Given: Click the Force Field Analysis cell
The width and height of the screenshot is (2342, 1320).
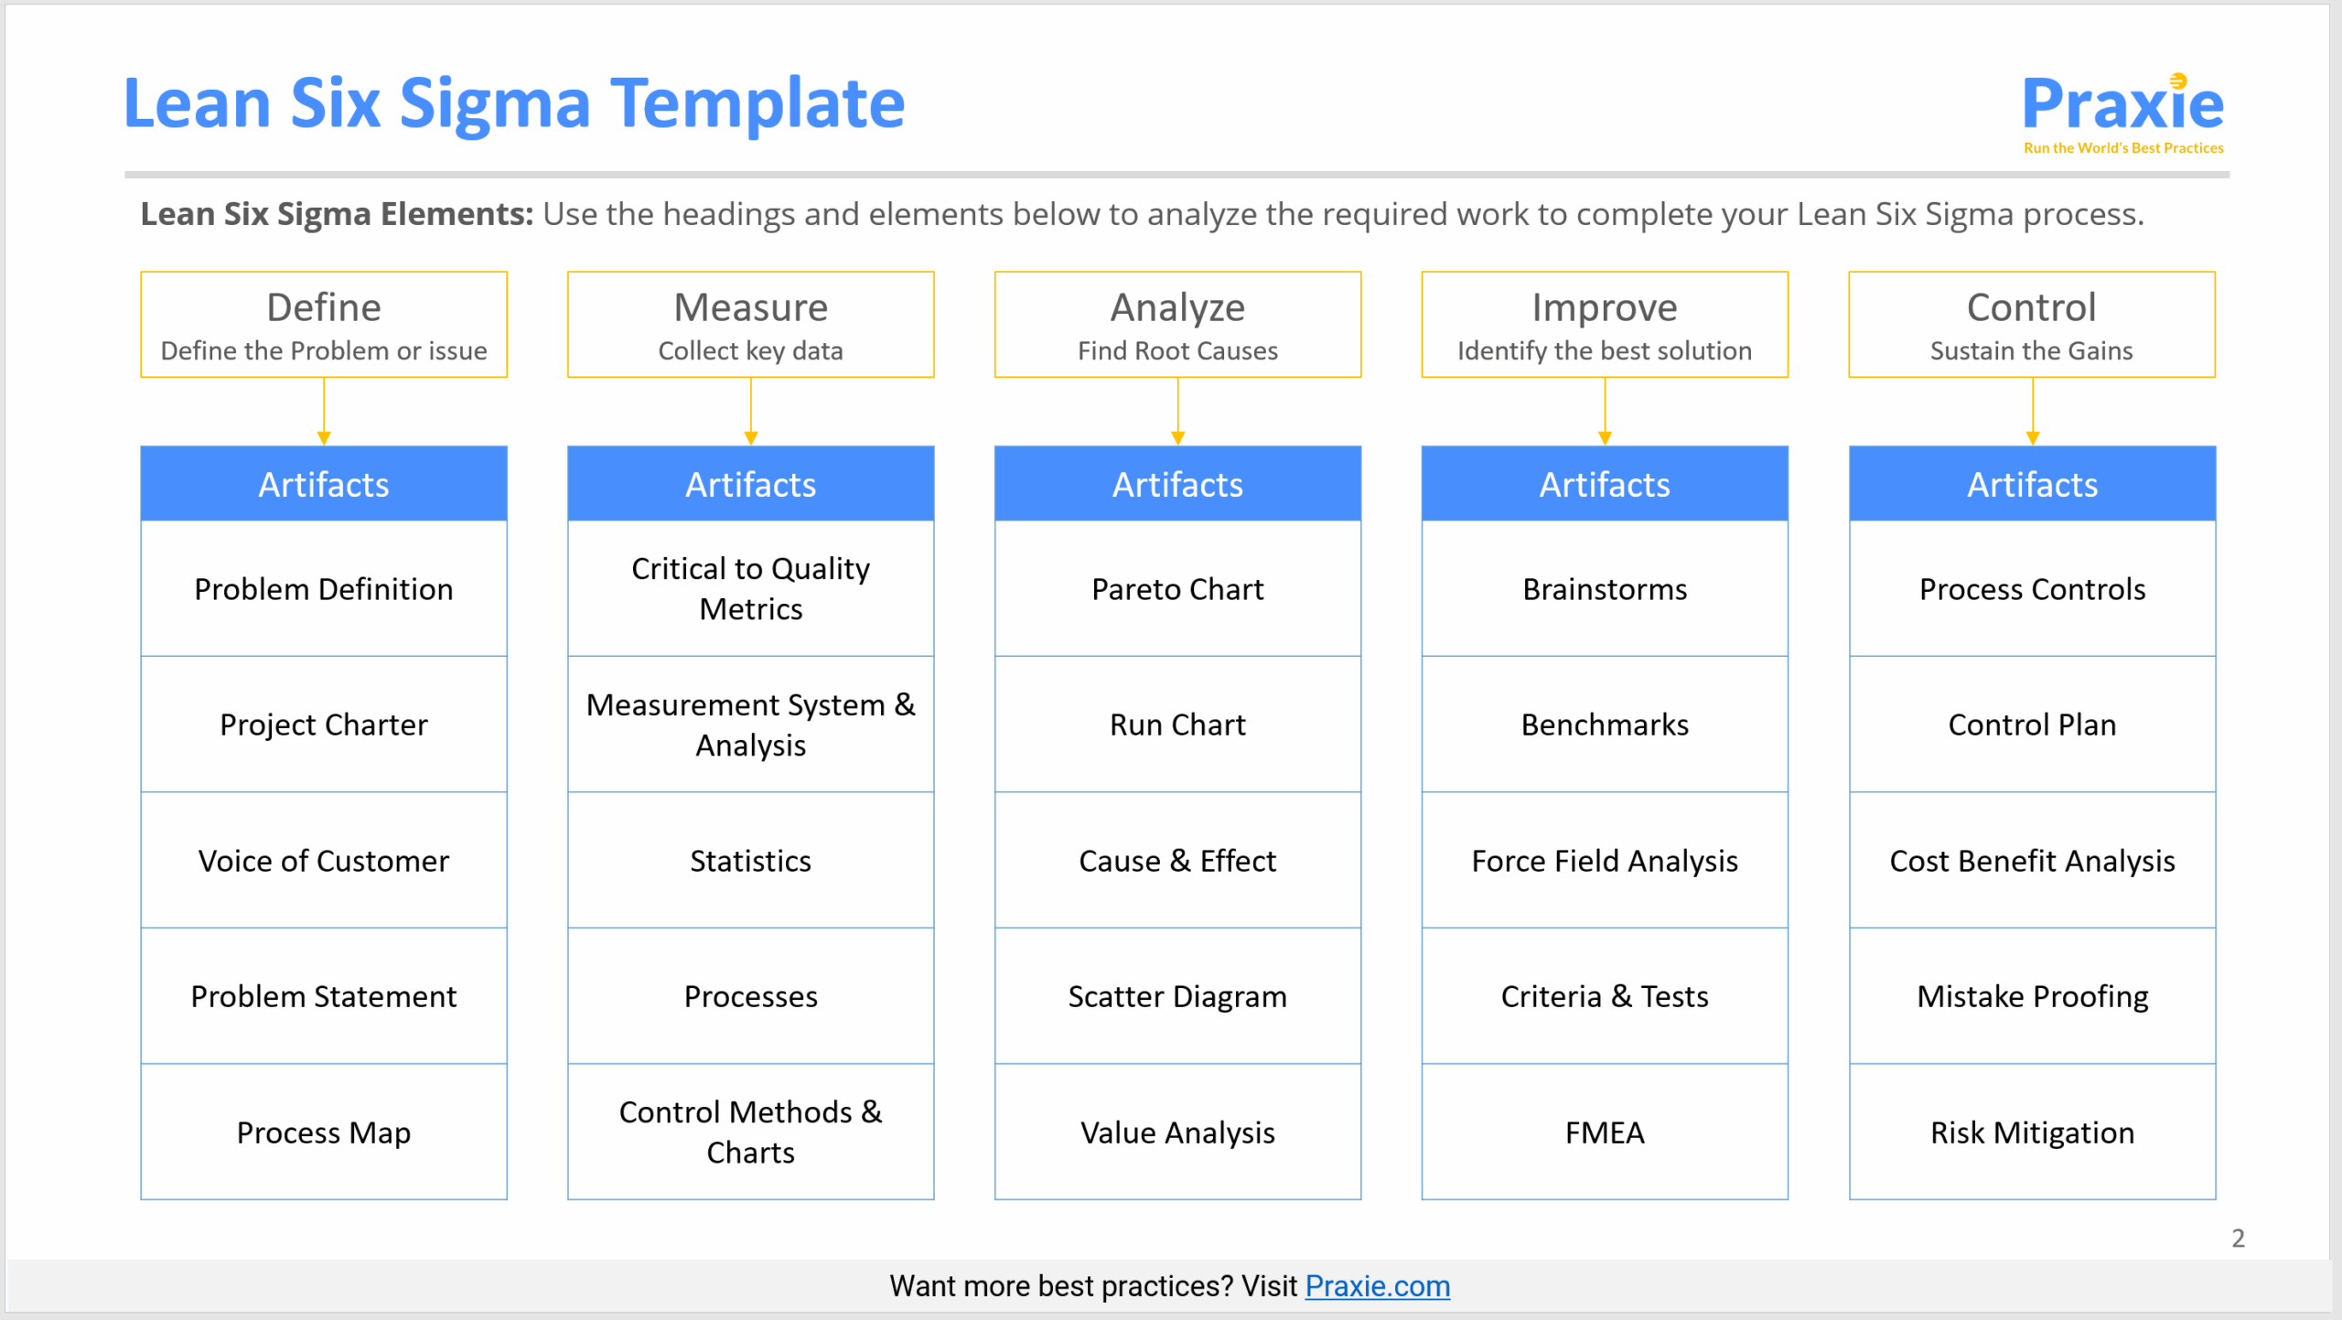Looking at the screenshot, I should 1604,861.
